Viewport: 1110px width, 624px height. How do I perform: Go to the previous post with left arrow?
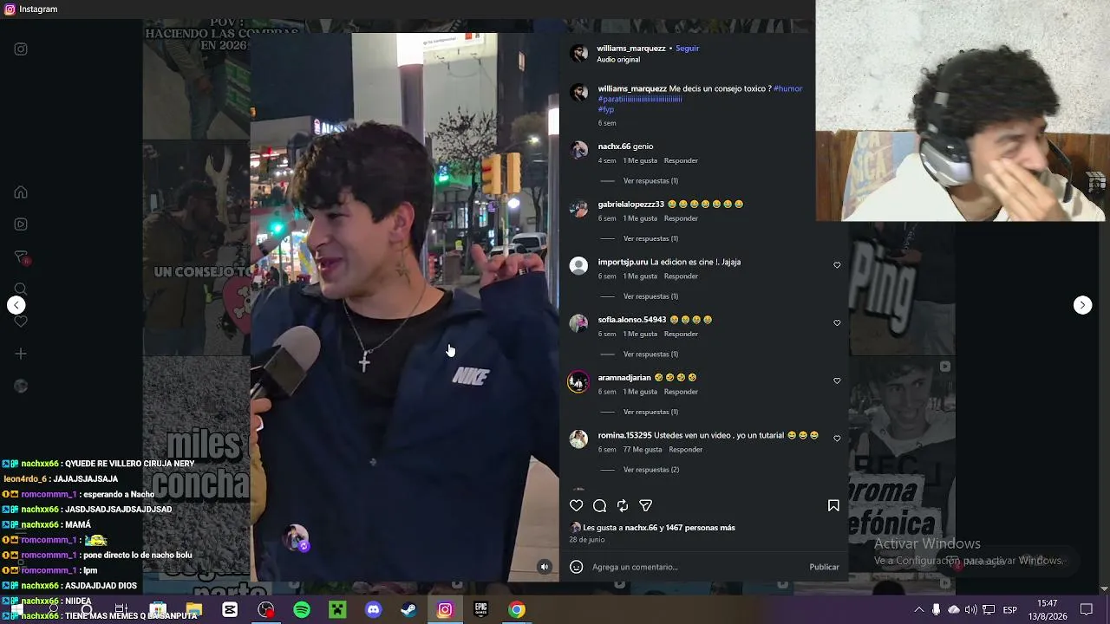pos(16,305)
